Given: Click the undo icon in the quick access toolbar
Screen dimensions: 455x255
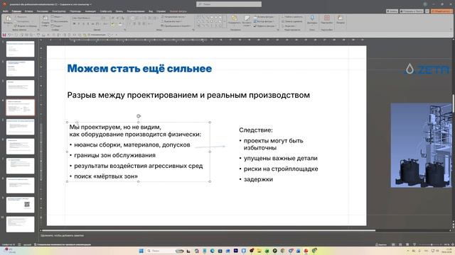Looking at the screenshot, I should click(9, 35).
